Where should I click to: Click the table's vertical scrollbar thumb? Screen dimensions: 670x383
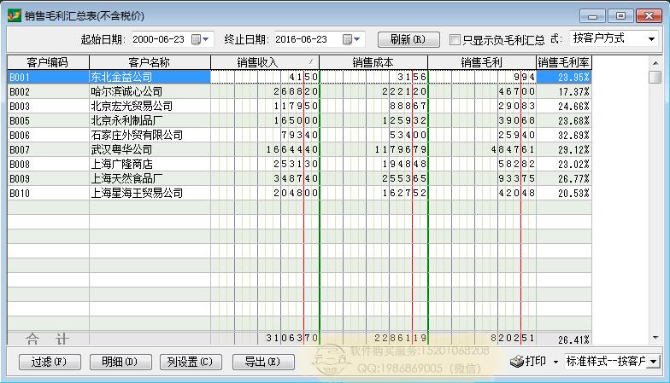[x=655, y=77]
